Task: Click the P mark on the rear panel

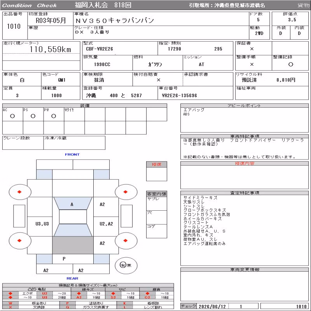Action: click(x=64, y=259)
